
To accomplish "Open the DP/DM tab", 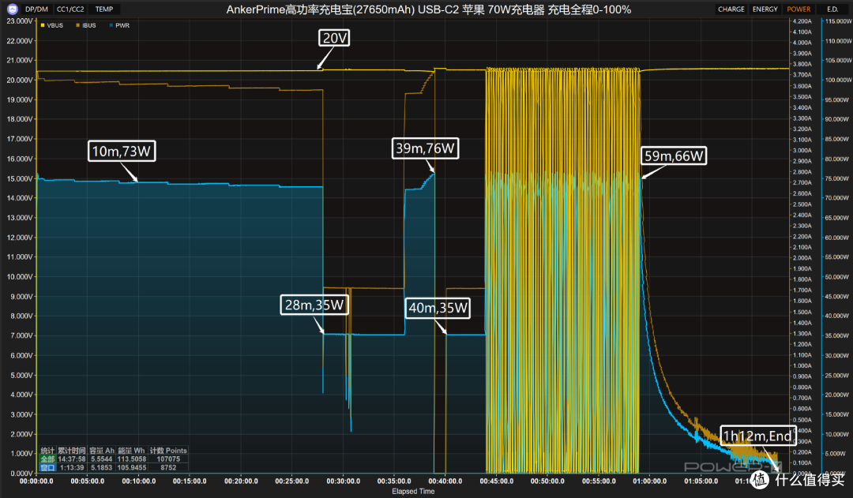I will (x=36, y=9).
